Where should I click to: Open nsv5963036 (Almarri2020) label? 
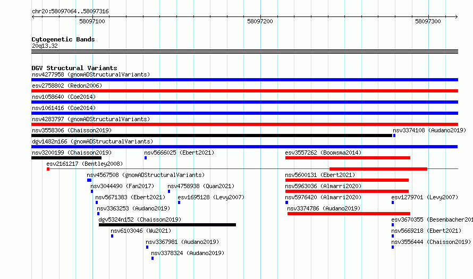[323, 186]
